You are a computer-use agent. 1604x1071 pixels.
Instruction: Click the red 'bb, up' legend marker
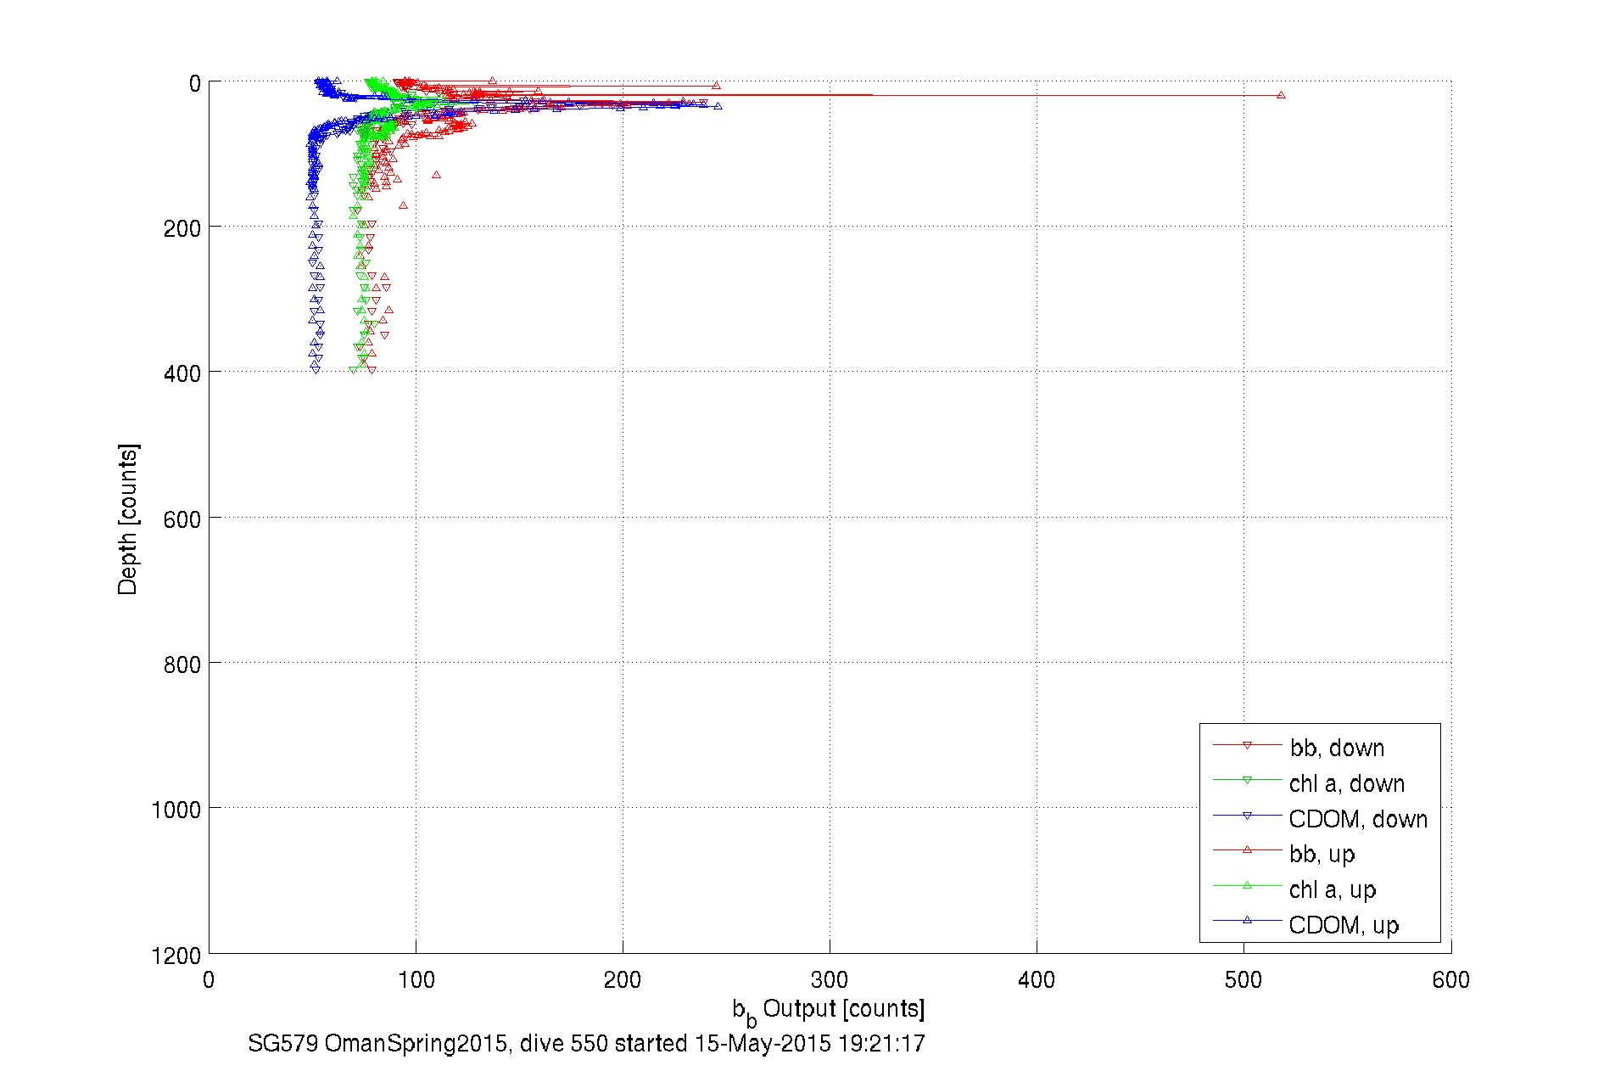pos(1247,850)
